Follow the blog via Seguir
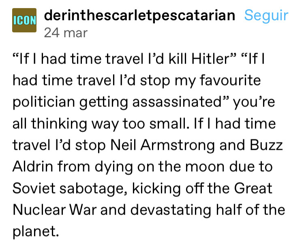This screenshot has width=304, height=251. tap(266, 15)
